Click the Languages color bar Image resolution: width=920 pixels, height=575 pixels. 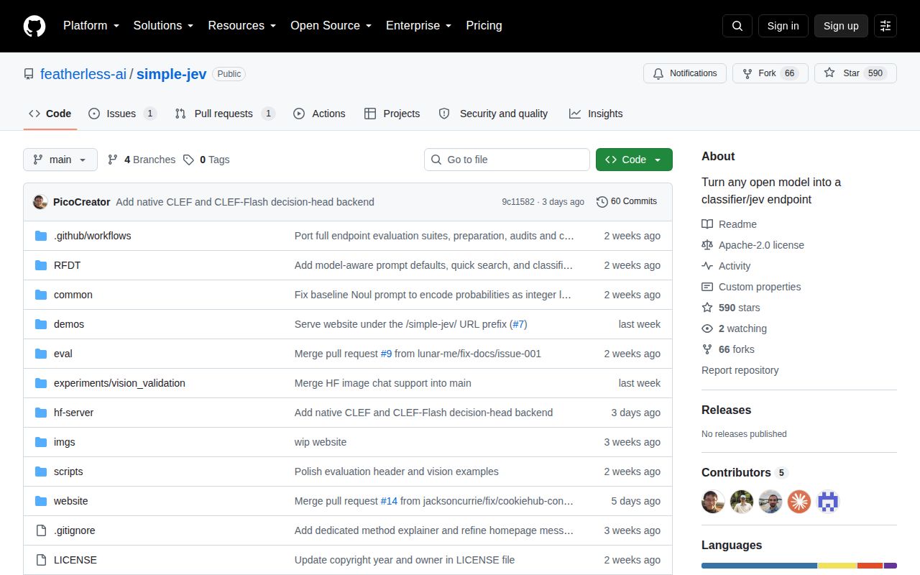click(x=799, y=566)
